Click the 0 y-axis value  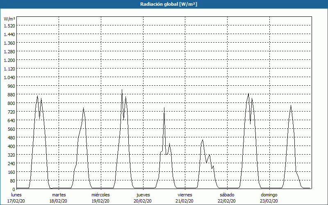(x=14, y=189)
